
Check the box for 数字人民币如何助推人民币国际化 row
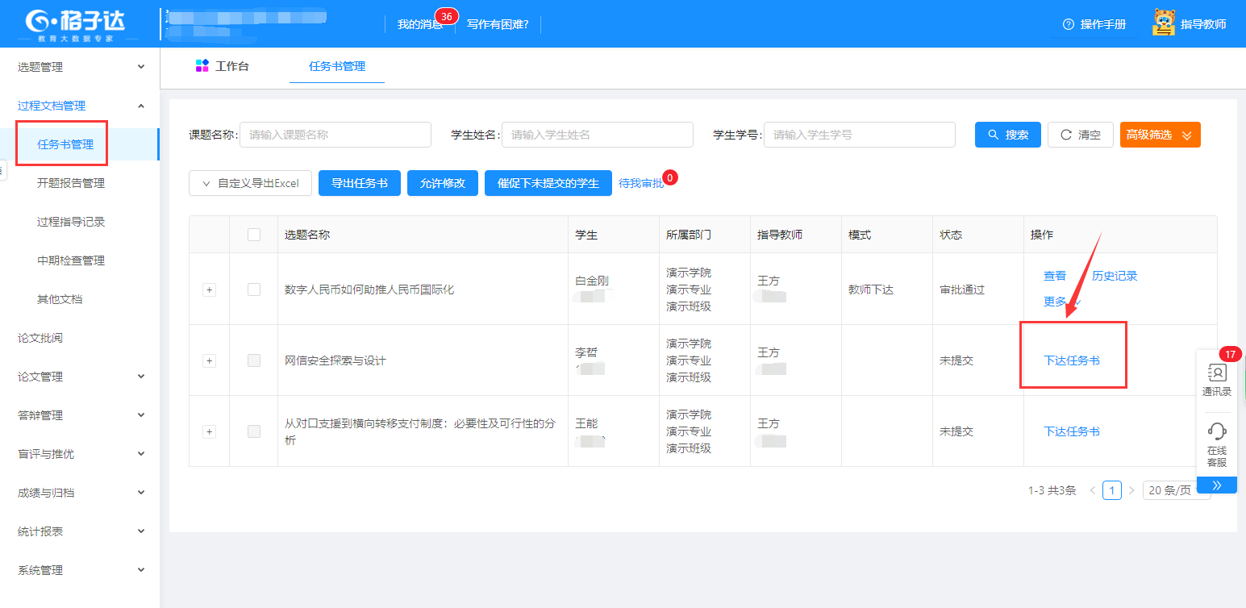(254, 289)
